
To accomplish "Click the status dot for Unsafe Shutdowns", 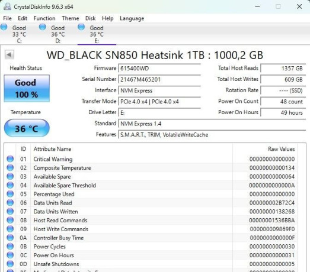I will 10,264.
